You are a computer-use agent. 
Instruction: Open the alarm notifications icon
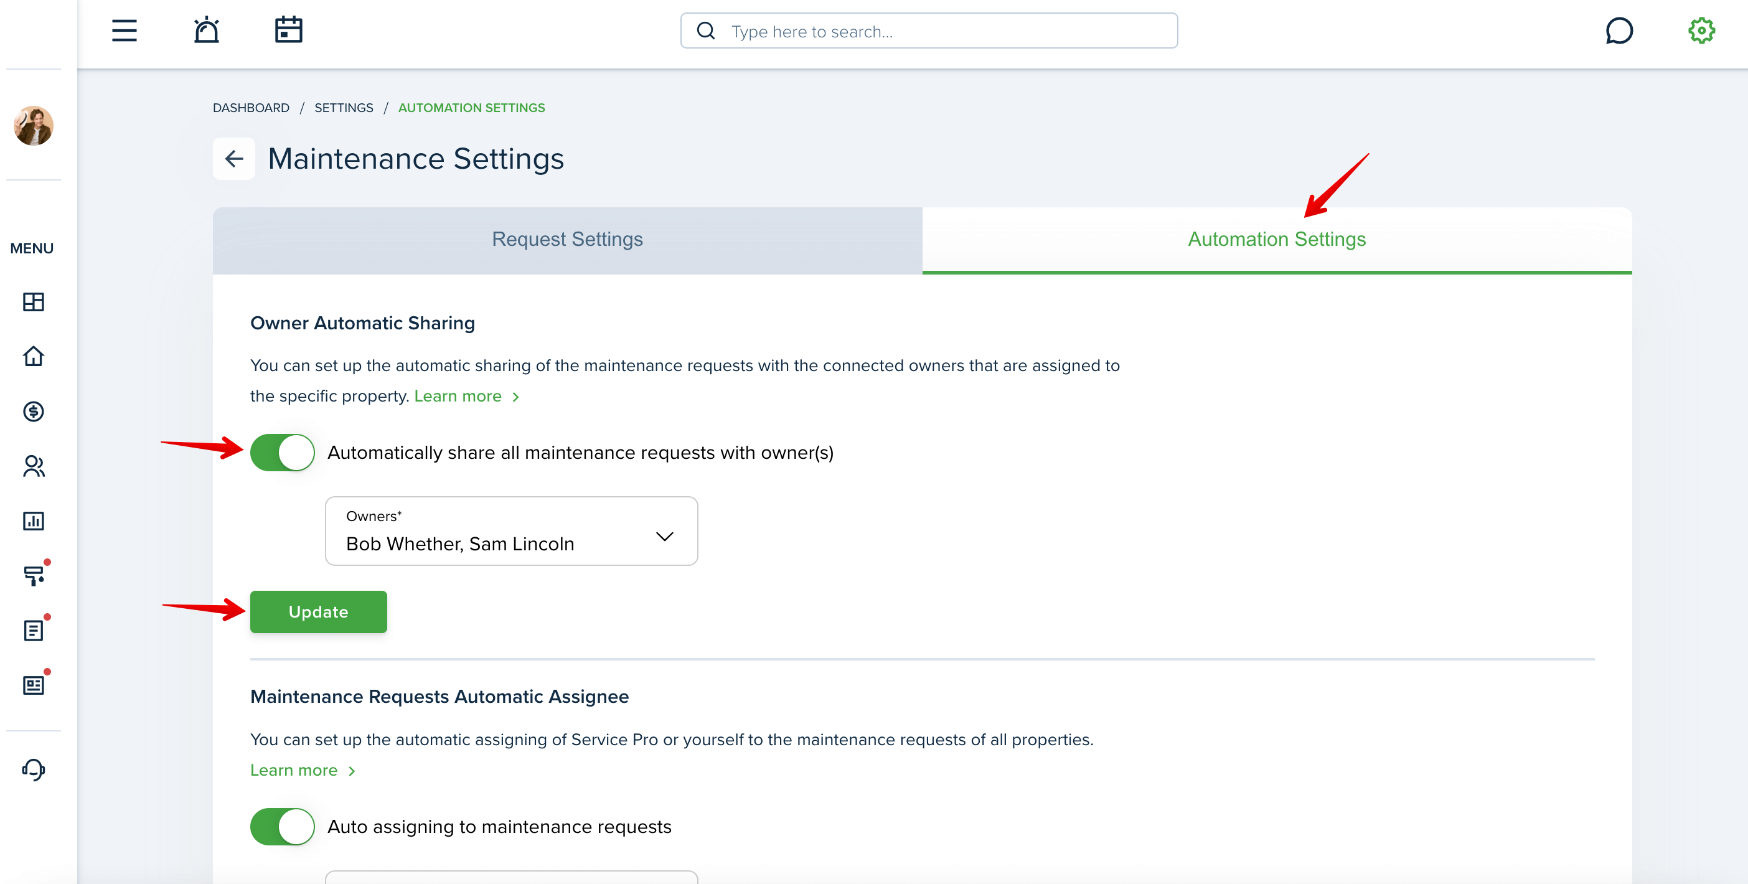pos(206,31)
